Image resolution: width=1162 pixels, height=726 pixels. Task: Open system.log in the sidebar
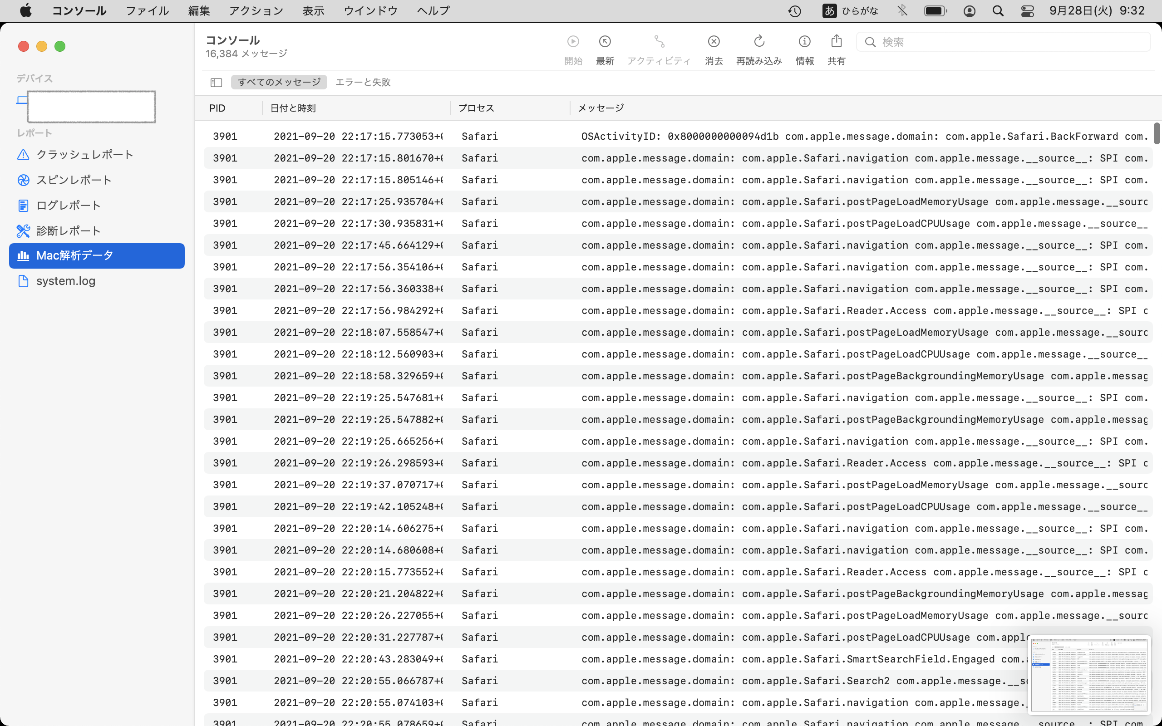[66, 281]
